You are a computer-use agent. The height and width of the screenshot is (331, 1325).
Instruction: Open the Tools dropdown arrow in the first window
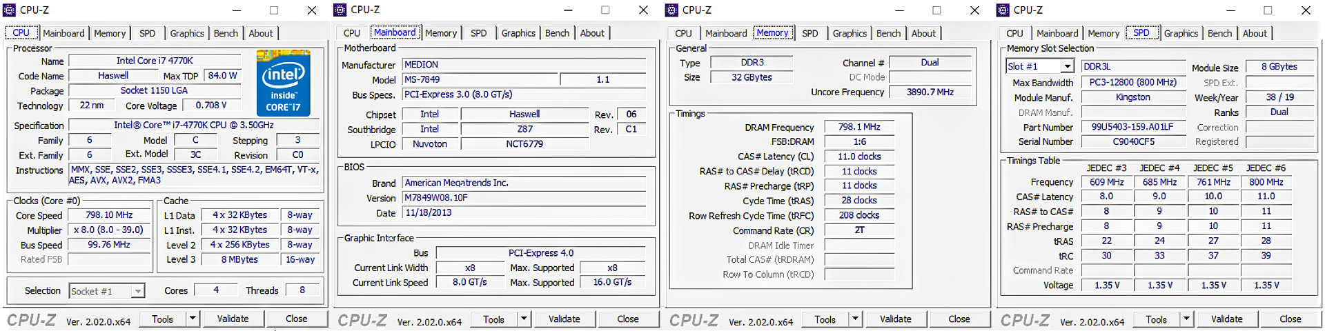click(x=193, y=319)
